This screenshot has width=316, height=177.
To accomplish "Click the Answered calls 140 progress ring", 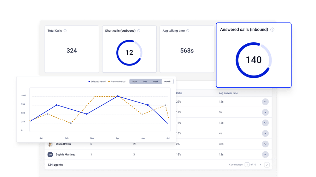I will click(x=253, y=60).
